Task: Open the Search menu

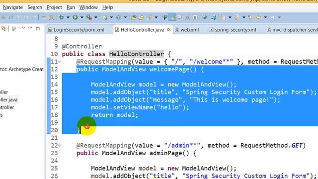Action: (x=35, y=7)
